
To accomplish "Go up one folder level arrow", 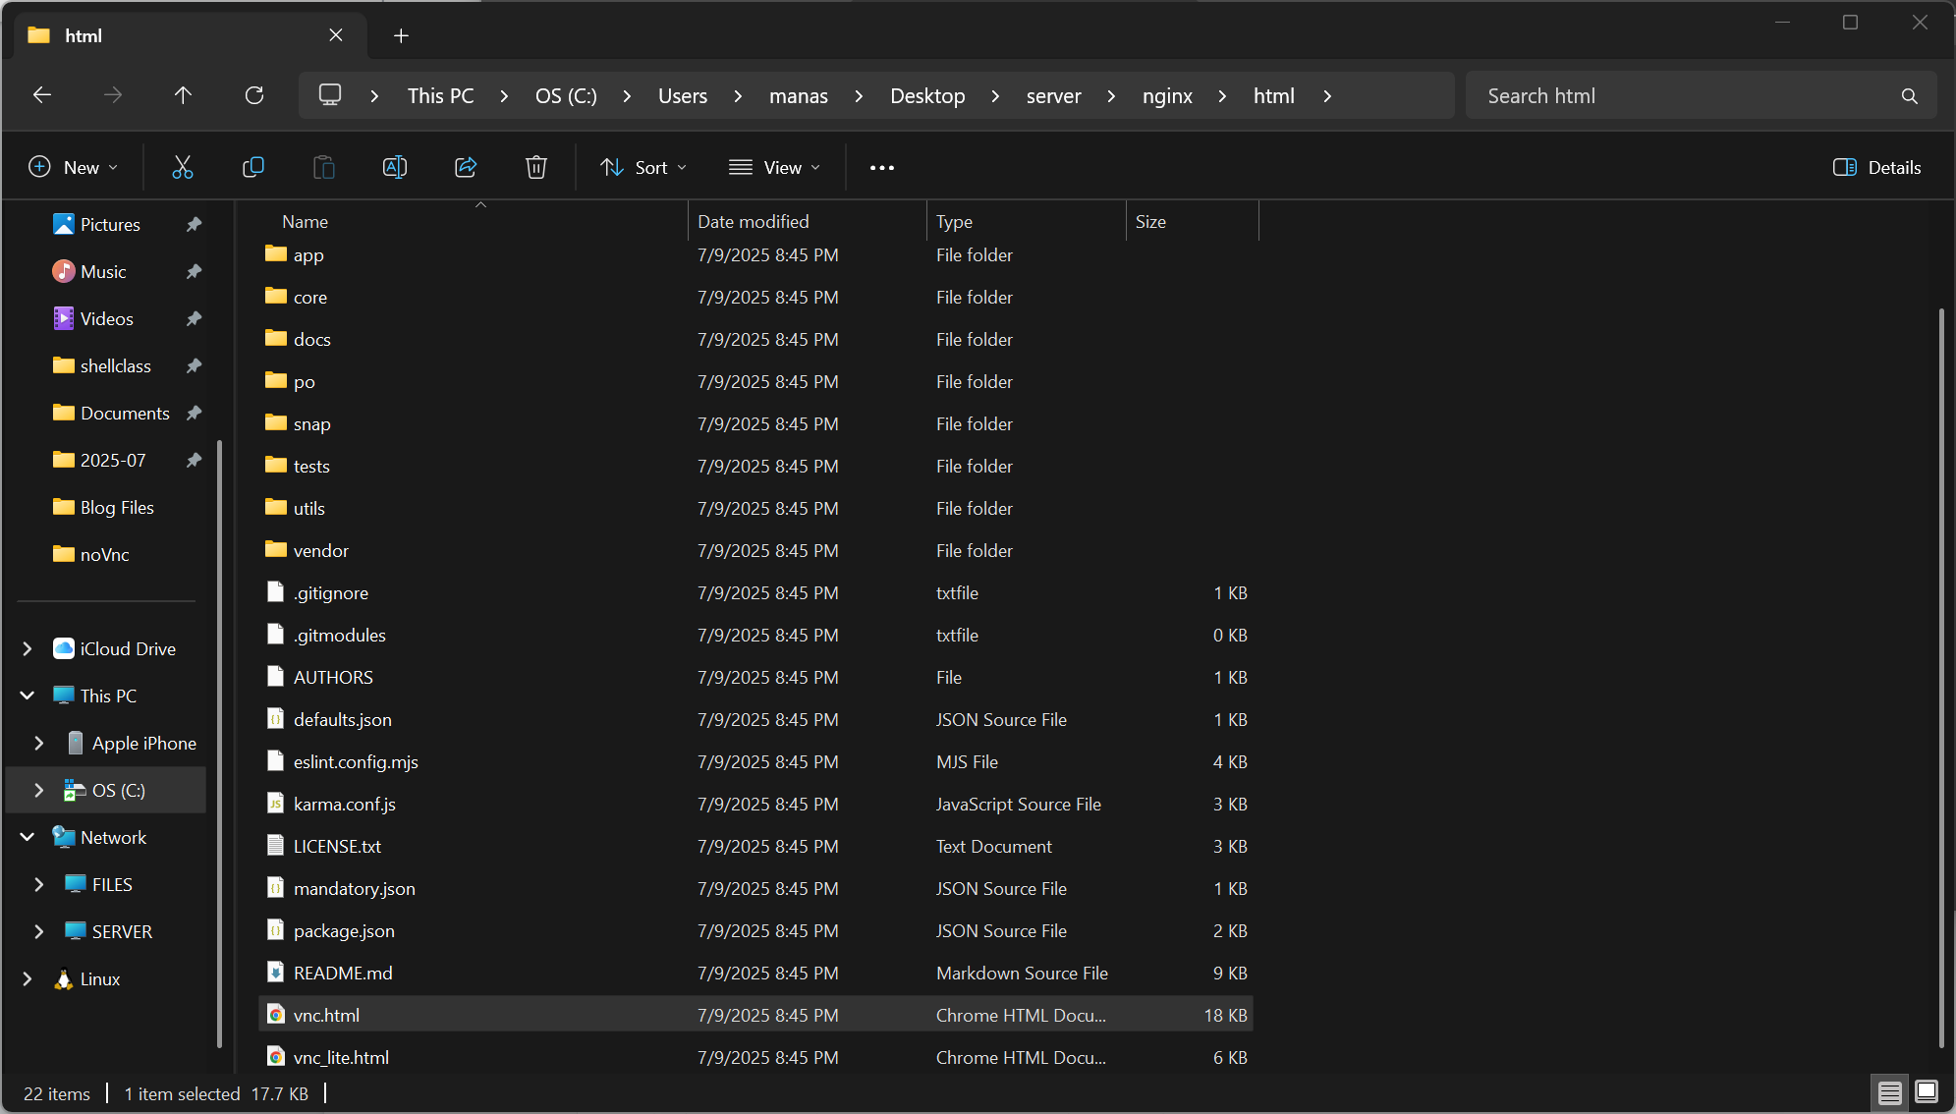I will click(x=183, y=95).
